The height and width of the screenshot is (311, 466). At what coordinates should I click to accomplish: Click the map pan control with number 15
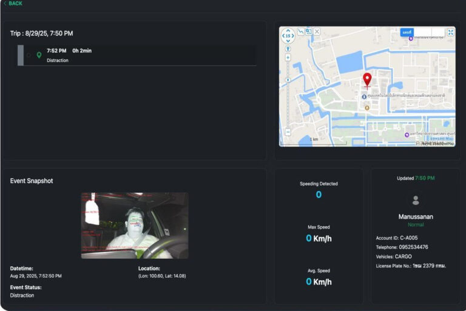click(288, 36)
